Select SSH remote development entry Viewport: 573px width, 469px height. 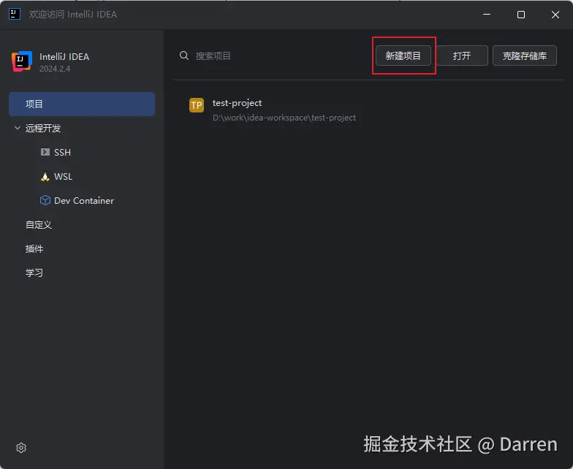[x=63, y=152]
